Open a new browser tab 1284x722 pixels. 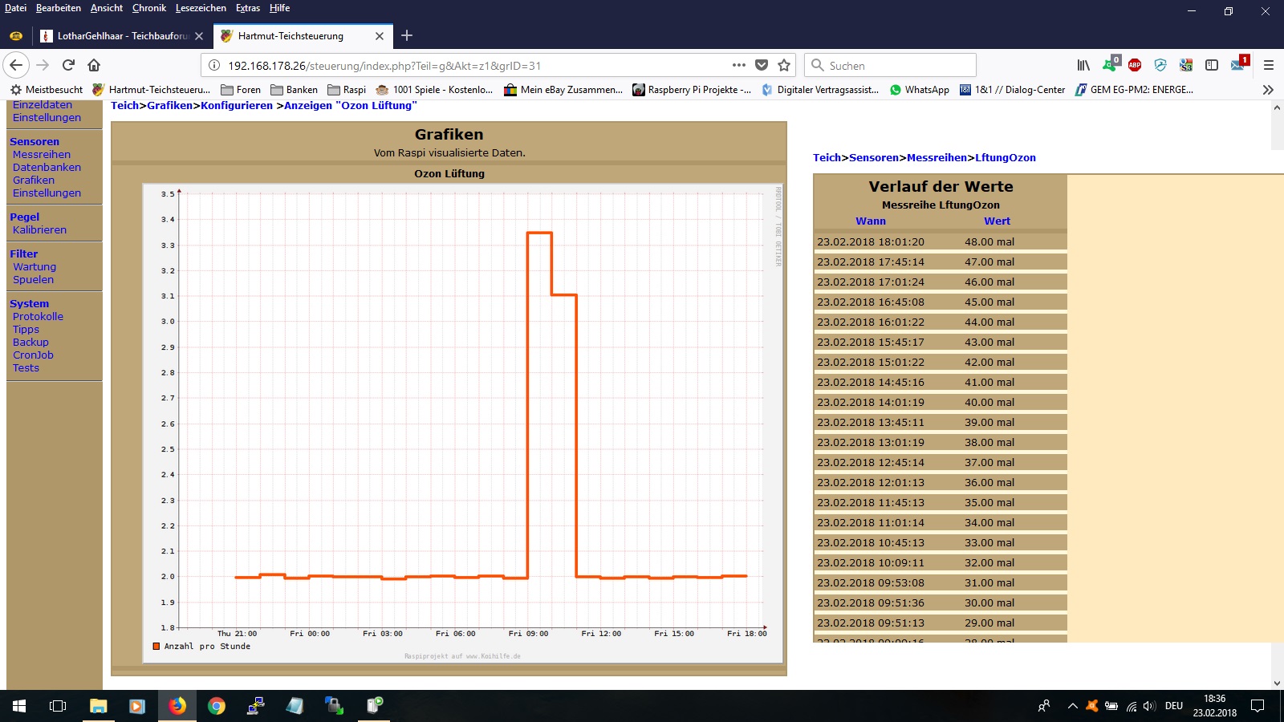pyautogui.click(x=407, y=35)
